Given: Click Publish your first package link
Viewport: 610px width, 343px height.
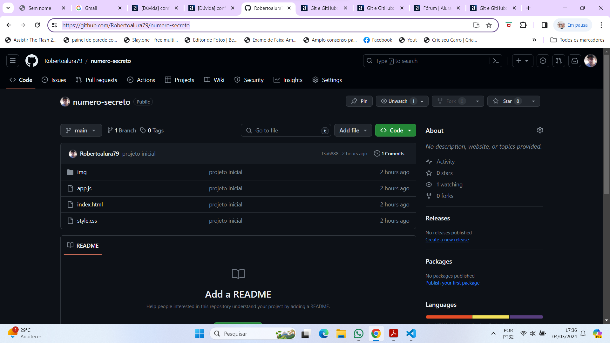Looking at the screenshot, I should point(452,283).
